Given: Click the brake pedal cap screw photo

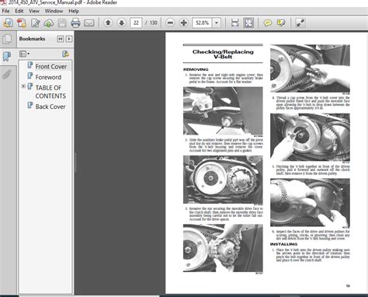Looking at the screenshot, I should 223,111.
